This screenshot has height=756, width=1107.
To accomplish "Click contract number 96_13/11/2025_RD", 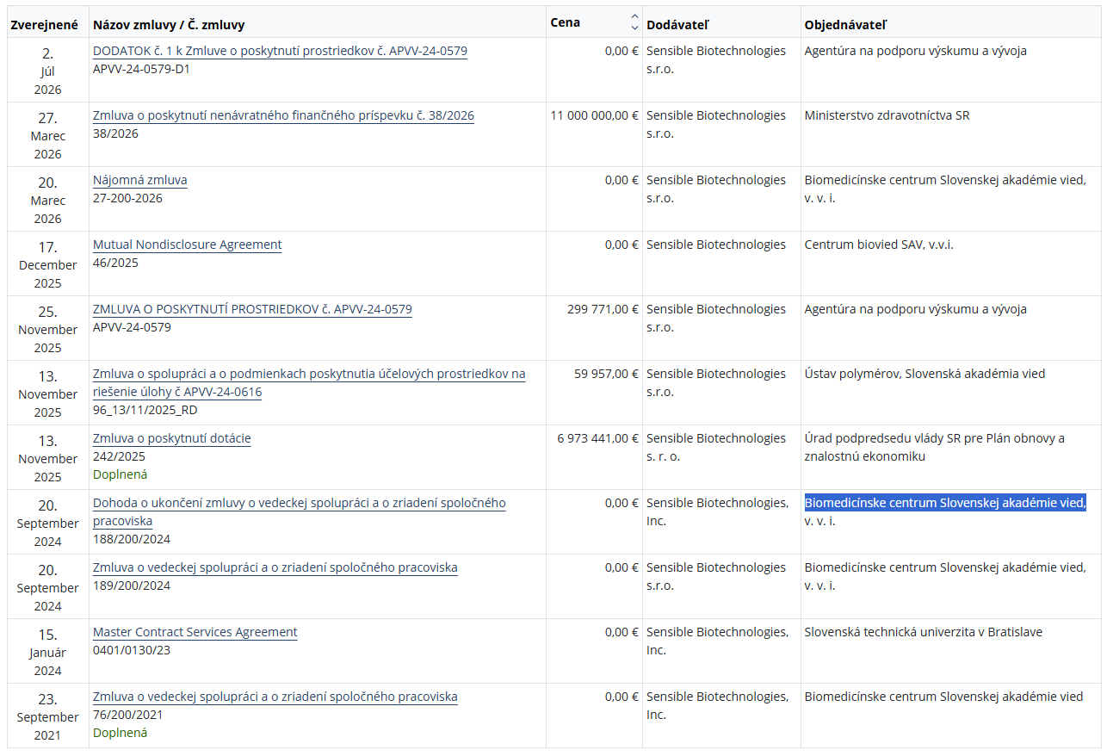I will [145, 410].
